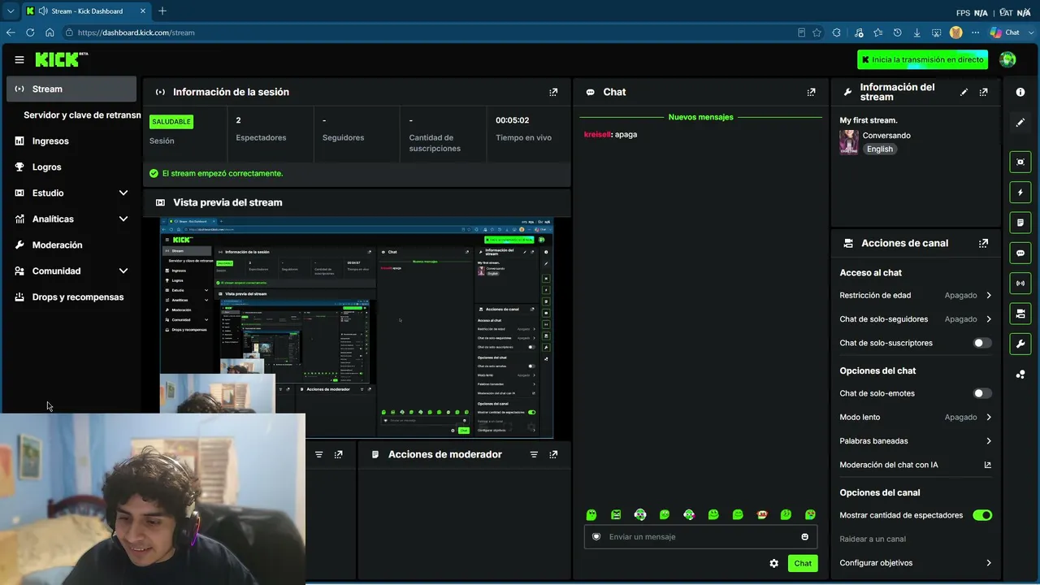Insert the last emote in the emote row
The width and height of the screenshot is (1040, 585).
click(x=810, y=514)
